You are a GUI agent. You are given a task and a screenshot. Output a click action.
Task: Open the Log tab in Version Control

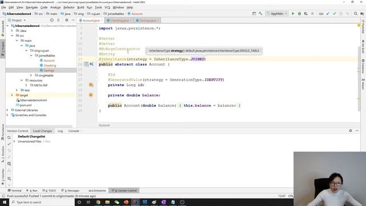(x=60, y=131)
